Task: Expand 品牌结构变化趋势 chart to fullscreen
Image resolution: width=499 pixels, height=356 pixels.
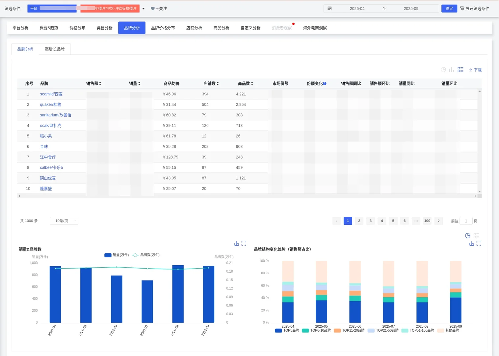Action: click(x=479, y=243)
